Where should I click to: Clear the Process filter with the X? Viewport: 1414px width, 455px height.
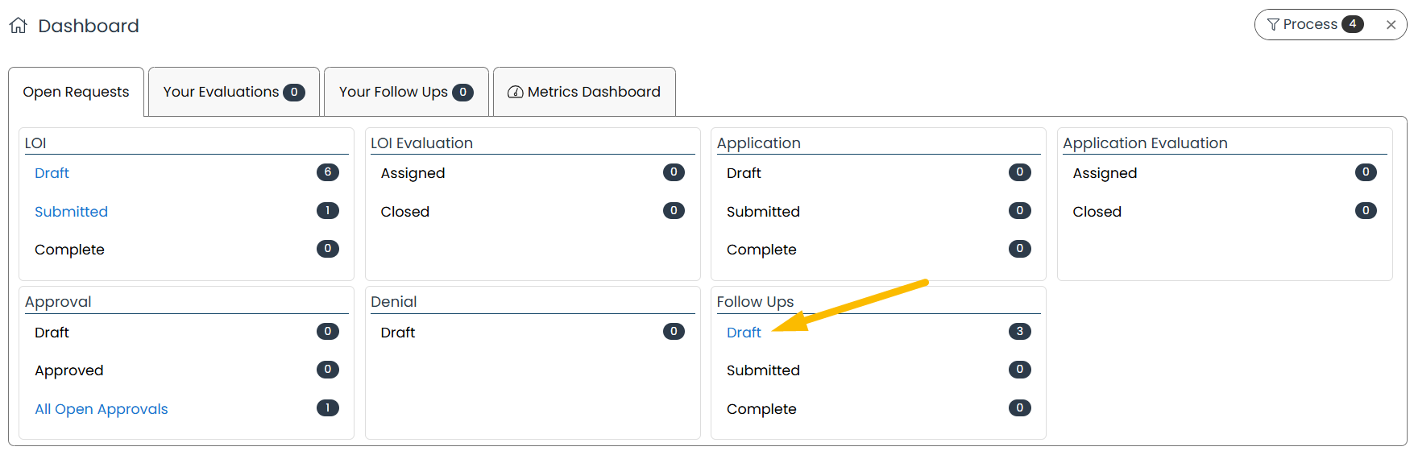coord(1391,25)
